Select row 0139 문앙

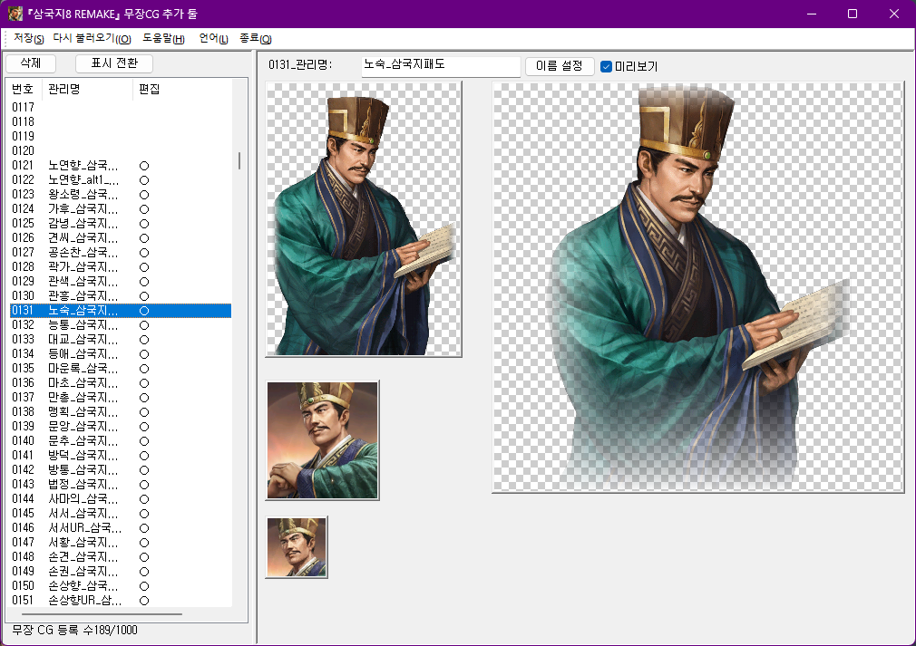[121, 426]
